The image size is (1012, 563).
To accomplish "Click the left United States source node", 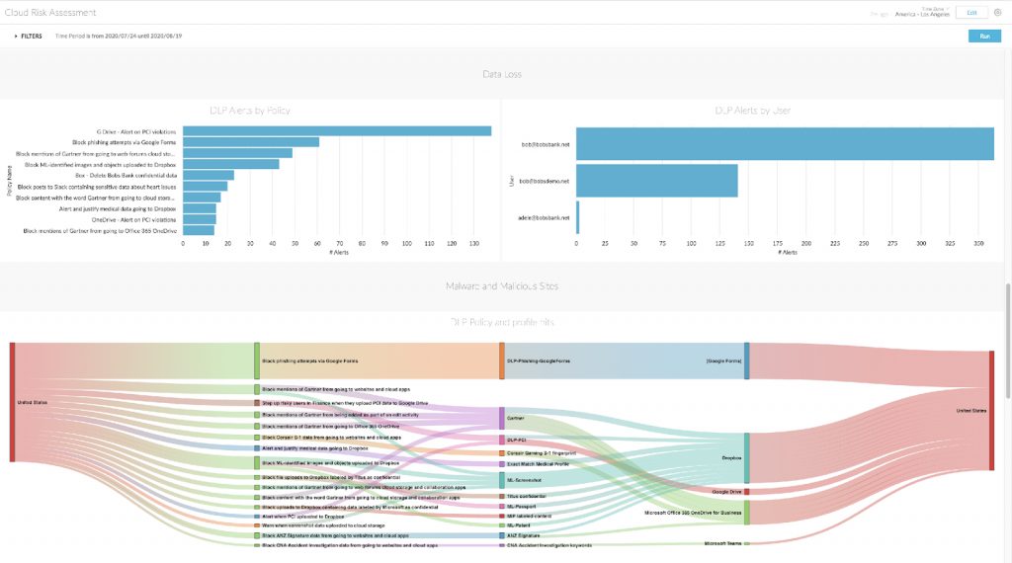I will click(x=12, y=402).
